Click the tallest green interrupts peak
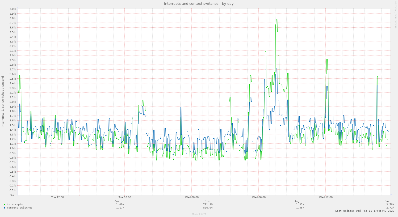This screenshot has height=217, width=398. pos(277,19)
